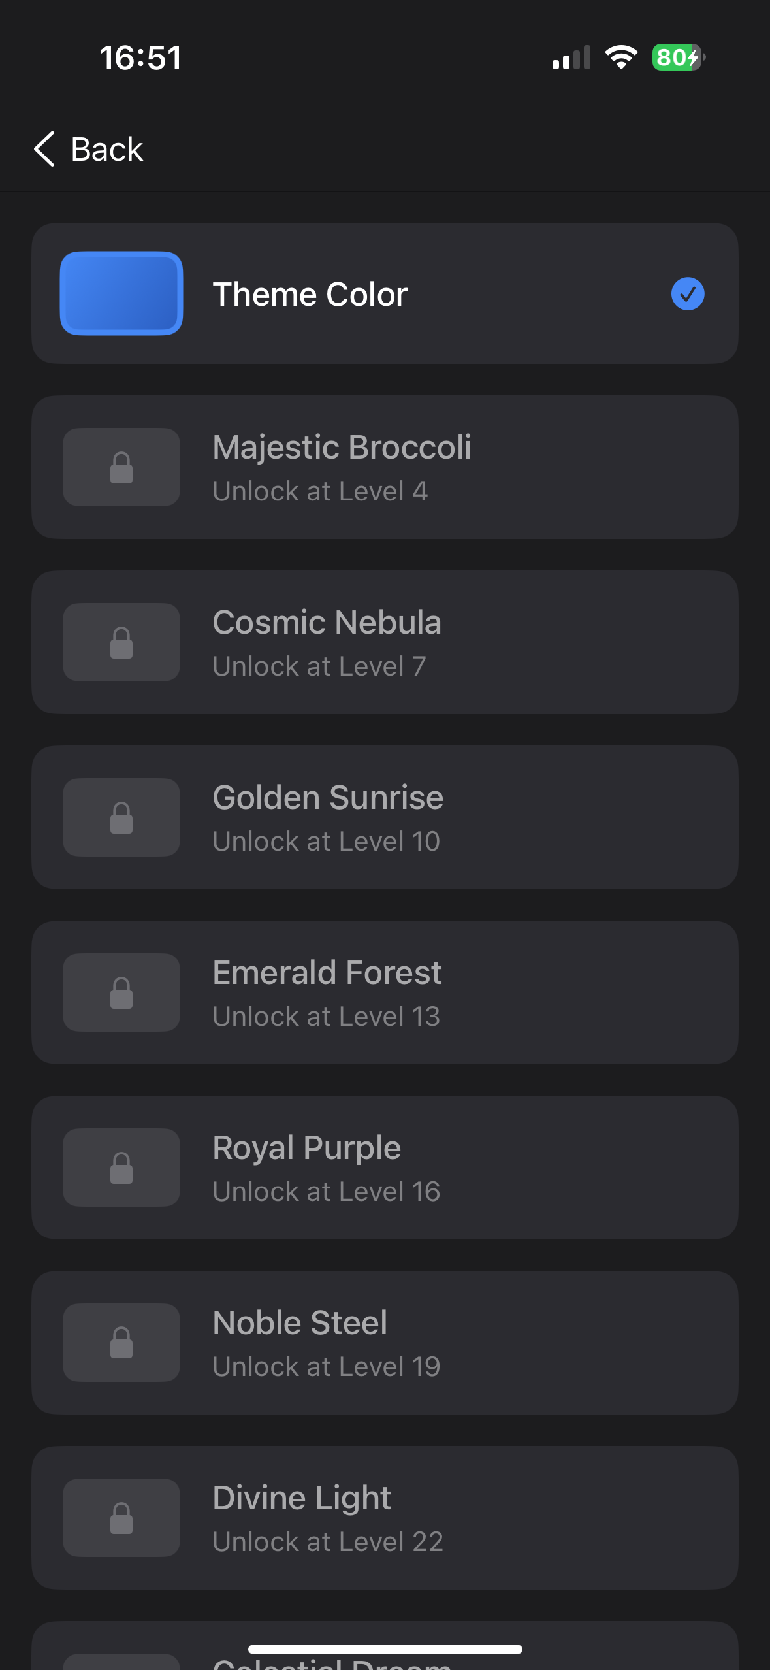Tap the battery indicator in status bar

[678, 57]
